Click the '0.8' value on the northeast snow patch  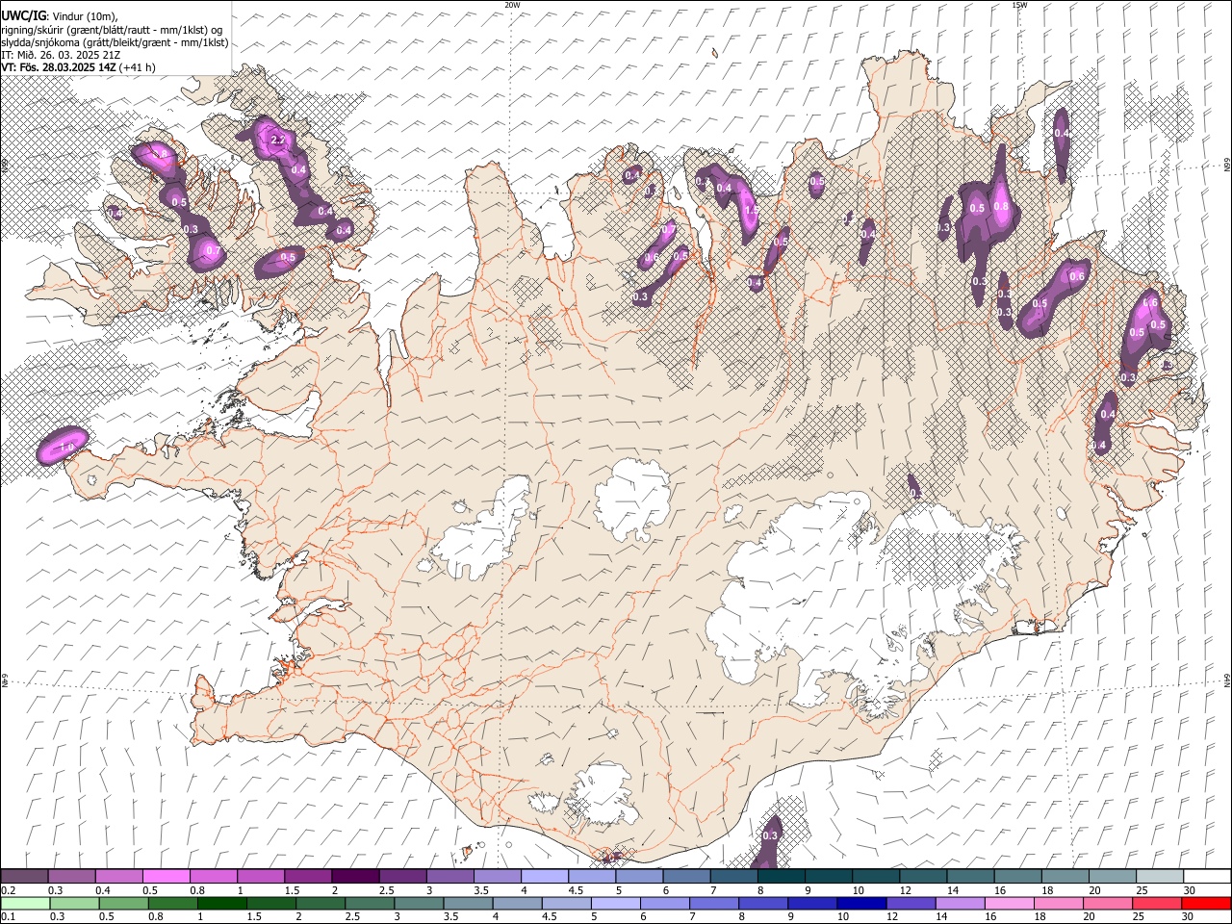click(1001, 207)
